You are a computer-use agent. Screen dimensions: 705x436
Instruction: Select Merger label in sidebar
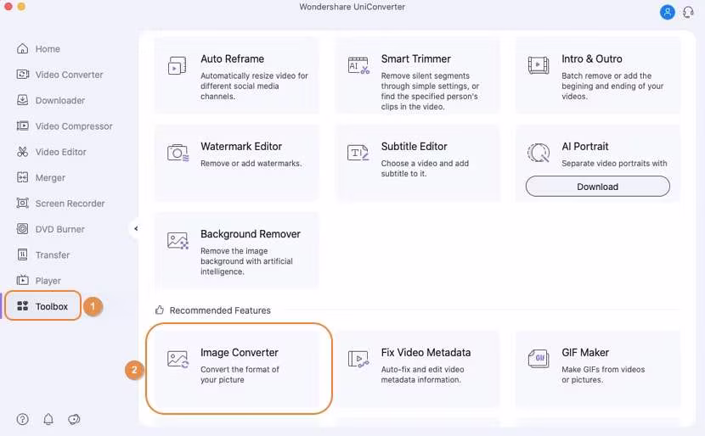coord(50,178)
